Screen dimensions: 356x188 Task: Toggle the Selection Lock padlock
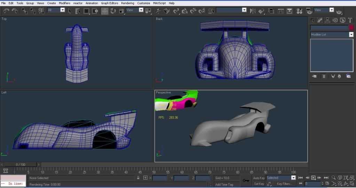138,178
